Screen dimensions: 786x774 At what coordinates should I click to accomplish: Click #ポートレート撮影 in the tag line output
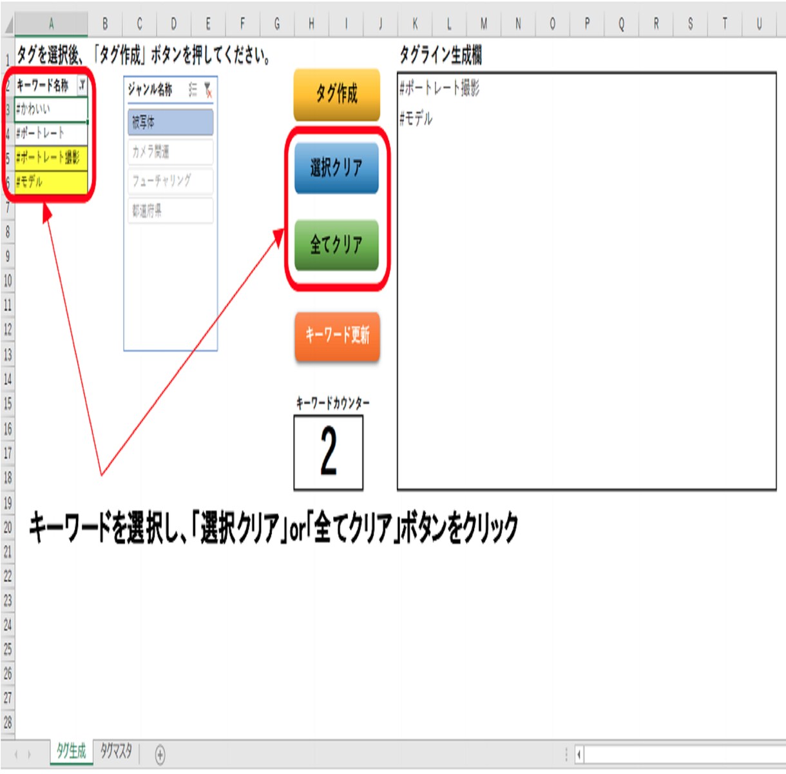[x=439, y=88]
